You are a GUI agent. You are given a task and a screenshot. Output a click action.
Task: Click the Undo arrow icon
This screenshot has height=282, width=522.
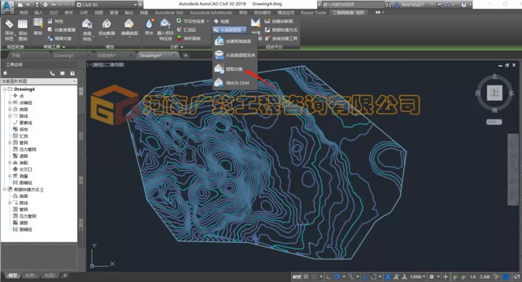(54, 5)
